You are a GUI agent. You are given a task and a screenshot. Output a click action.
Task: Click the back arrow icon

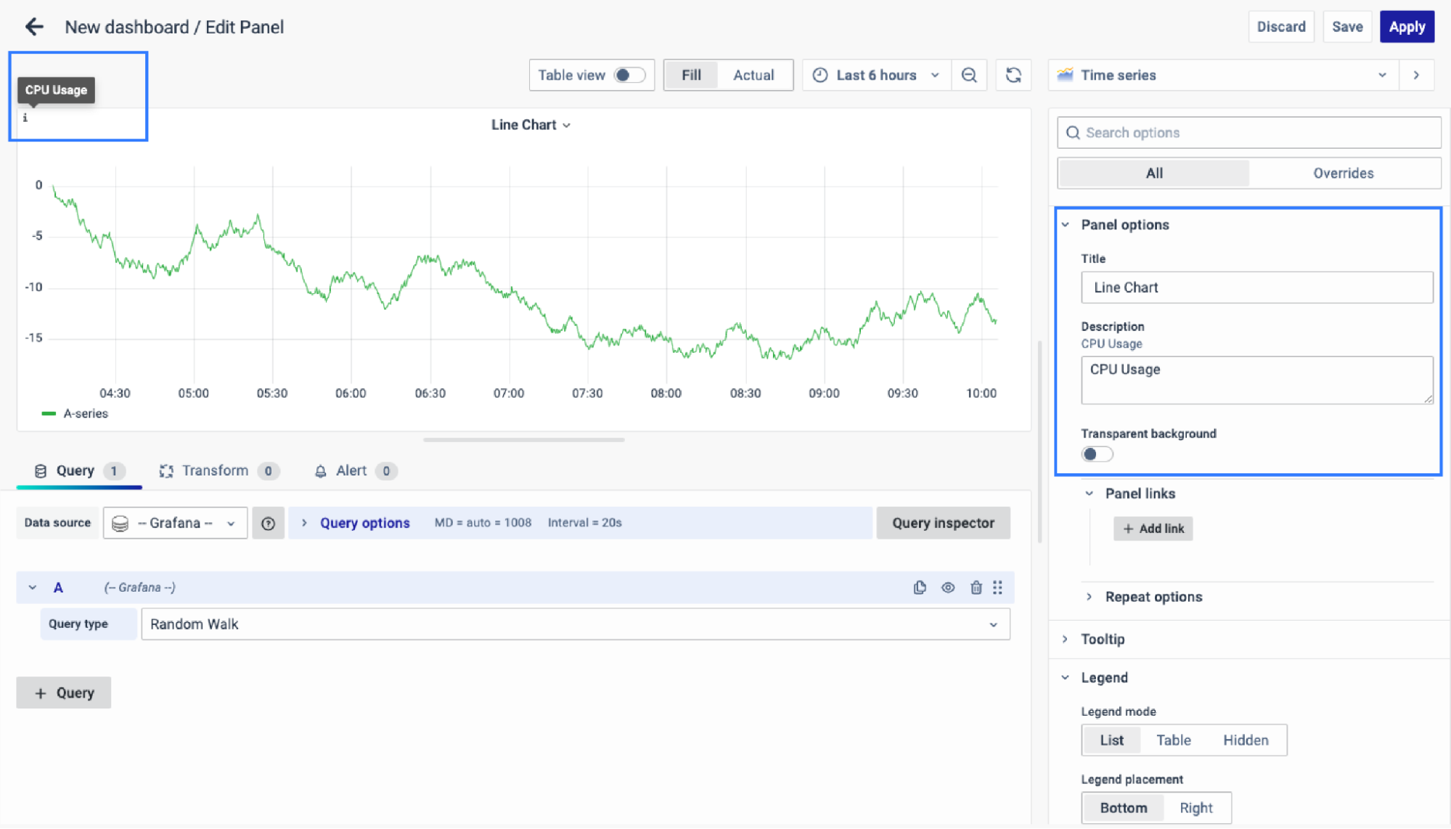(34, 27)
